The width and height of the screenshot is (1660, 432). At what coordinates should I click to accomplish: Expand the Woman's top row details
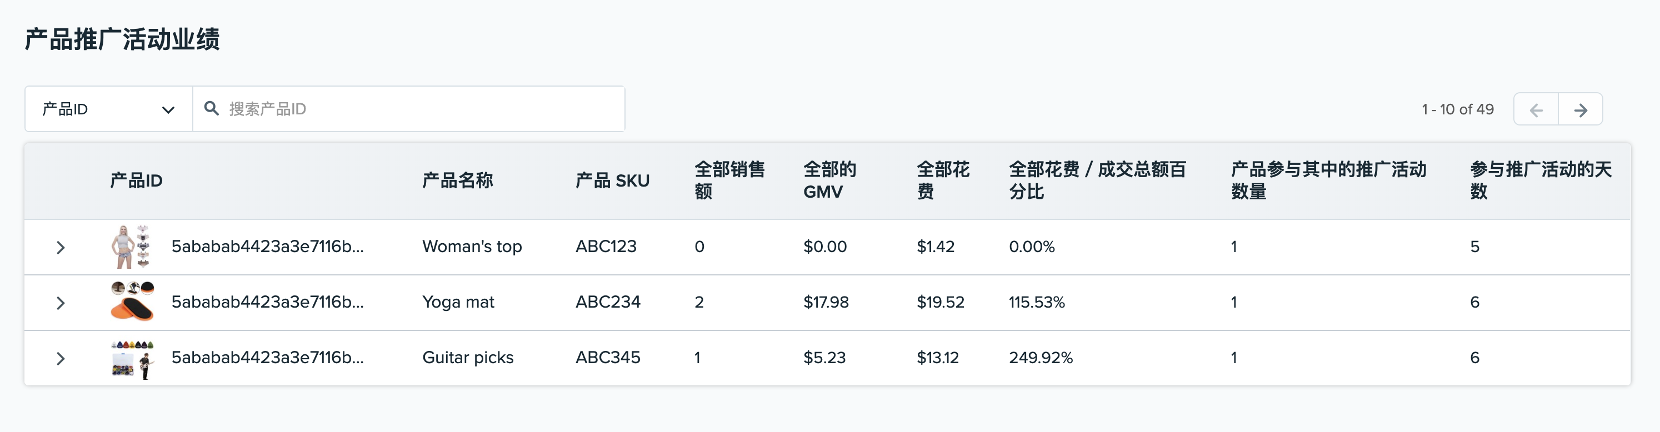(x=61, y=246)
